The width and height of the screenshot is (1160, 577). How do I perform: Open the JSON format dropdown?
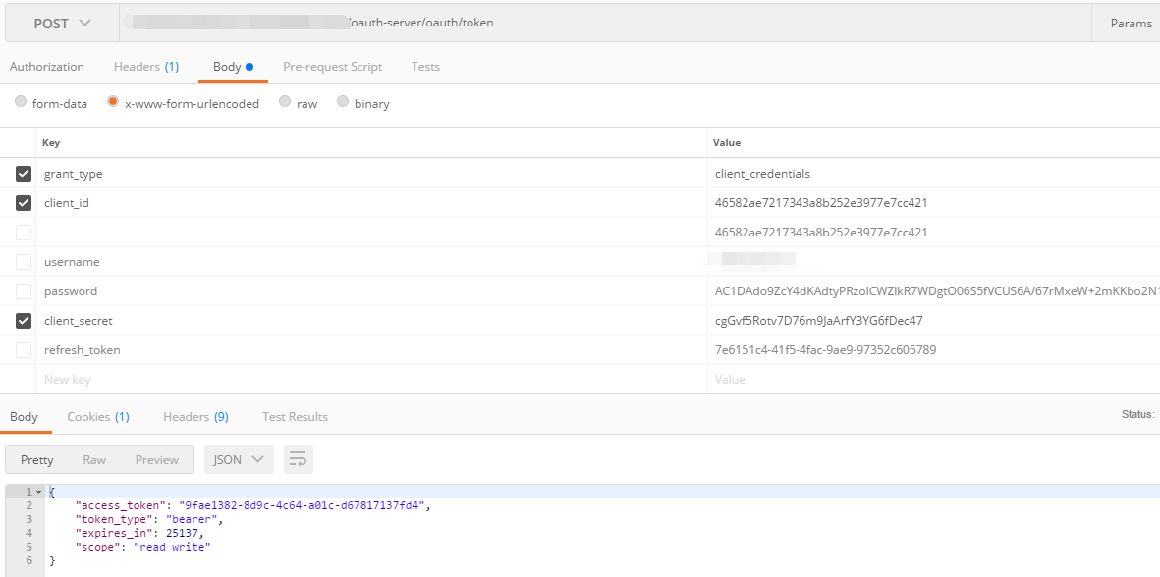[239, 459]
